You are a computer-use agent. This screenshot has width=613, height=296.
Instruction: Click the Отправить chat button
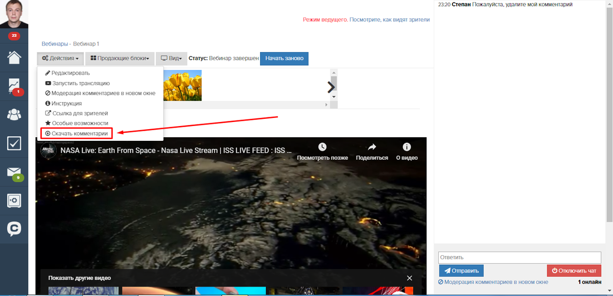[x=461, y=270]
